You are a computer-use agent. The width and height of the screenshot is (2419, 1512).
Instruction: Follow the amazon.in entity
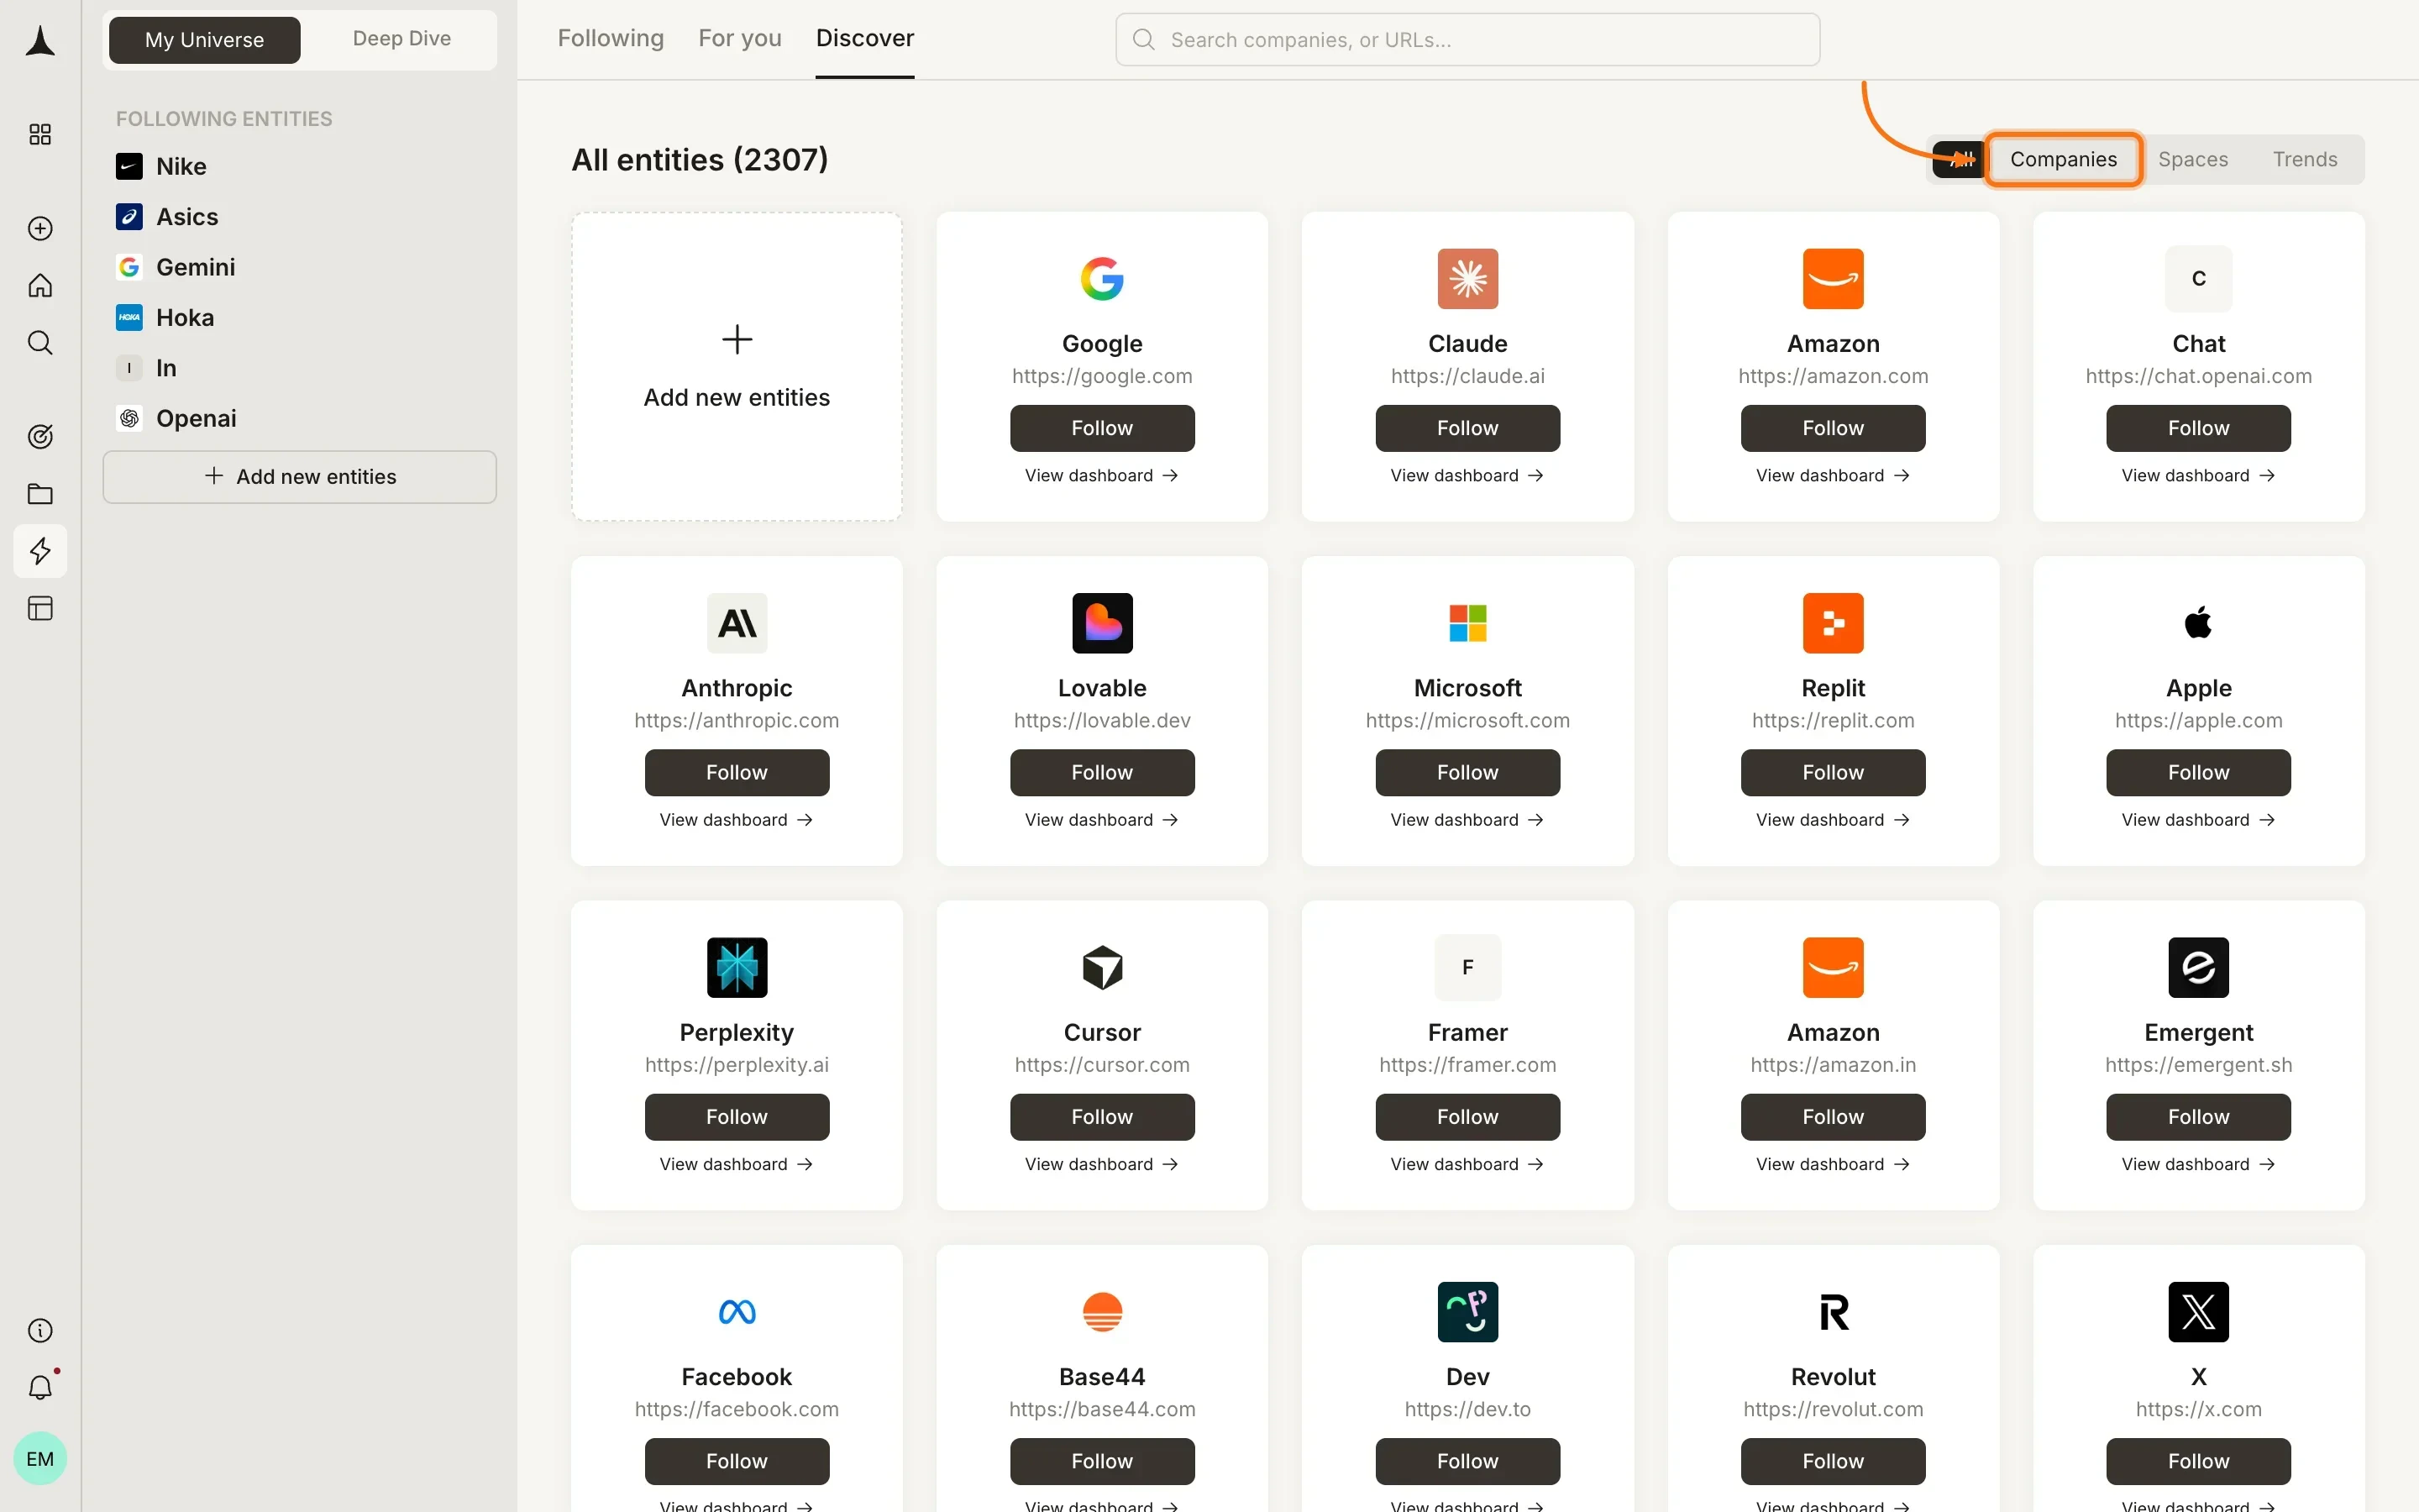click(1832, 1117)
